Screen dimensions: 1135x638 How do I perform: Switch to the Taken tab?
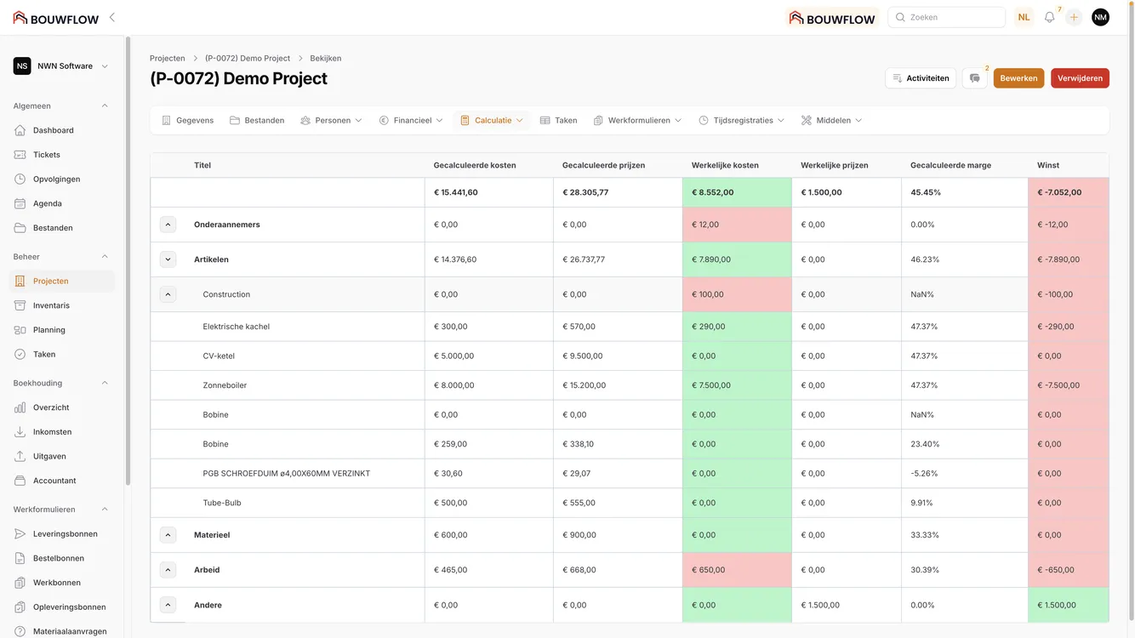(558, 121)
